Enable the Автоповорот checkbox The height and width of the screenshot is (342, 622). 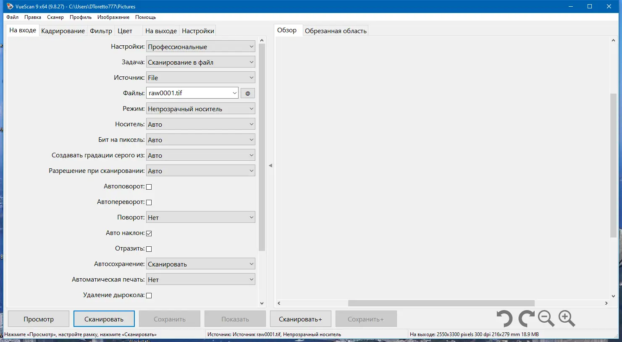(149, 187)
